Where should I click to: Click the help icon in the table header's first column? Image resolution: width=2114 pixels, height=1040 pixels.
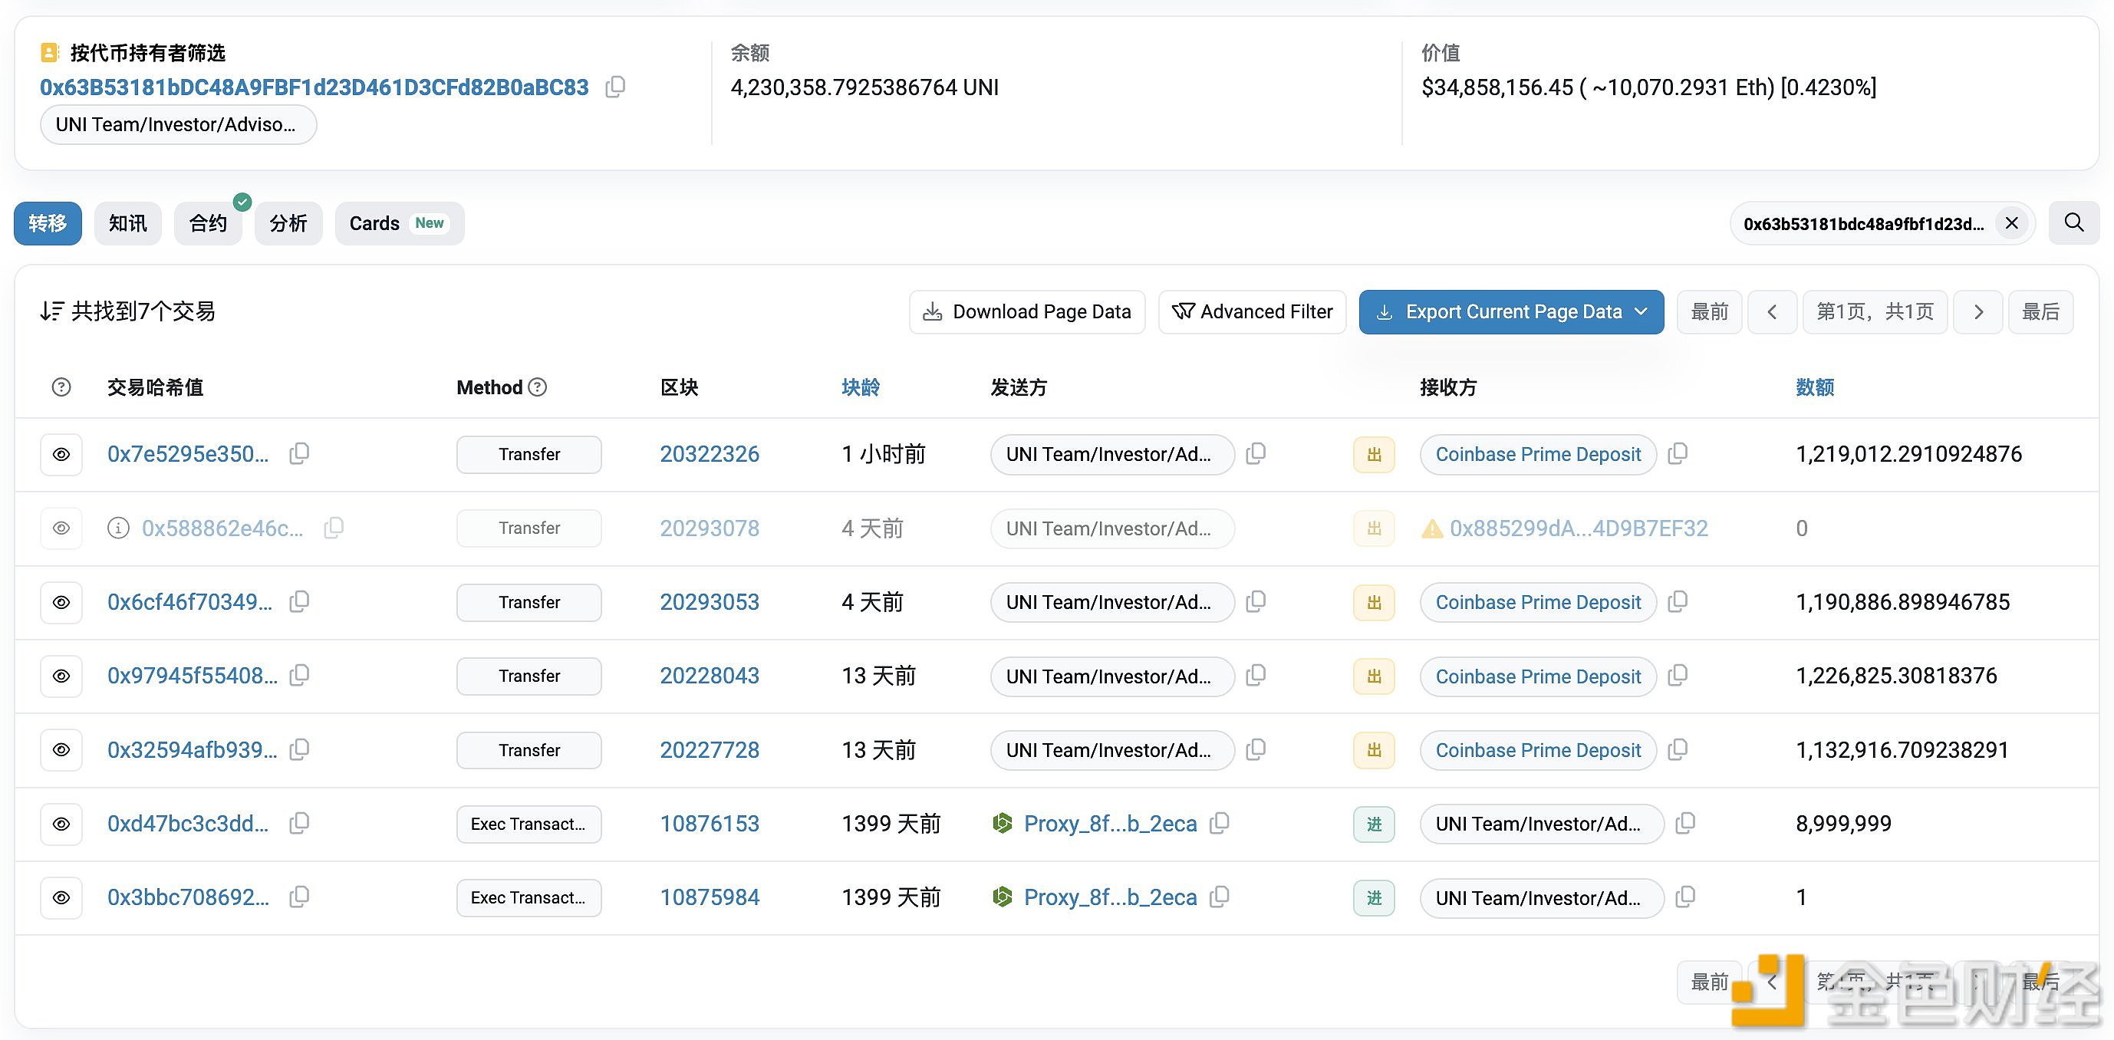point(61,387)
